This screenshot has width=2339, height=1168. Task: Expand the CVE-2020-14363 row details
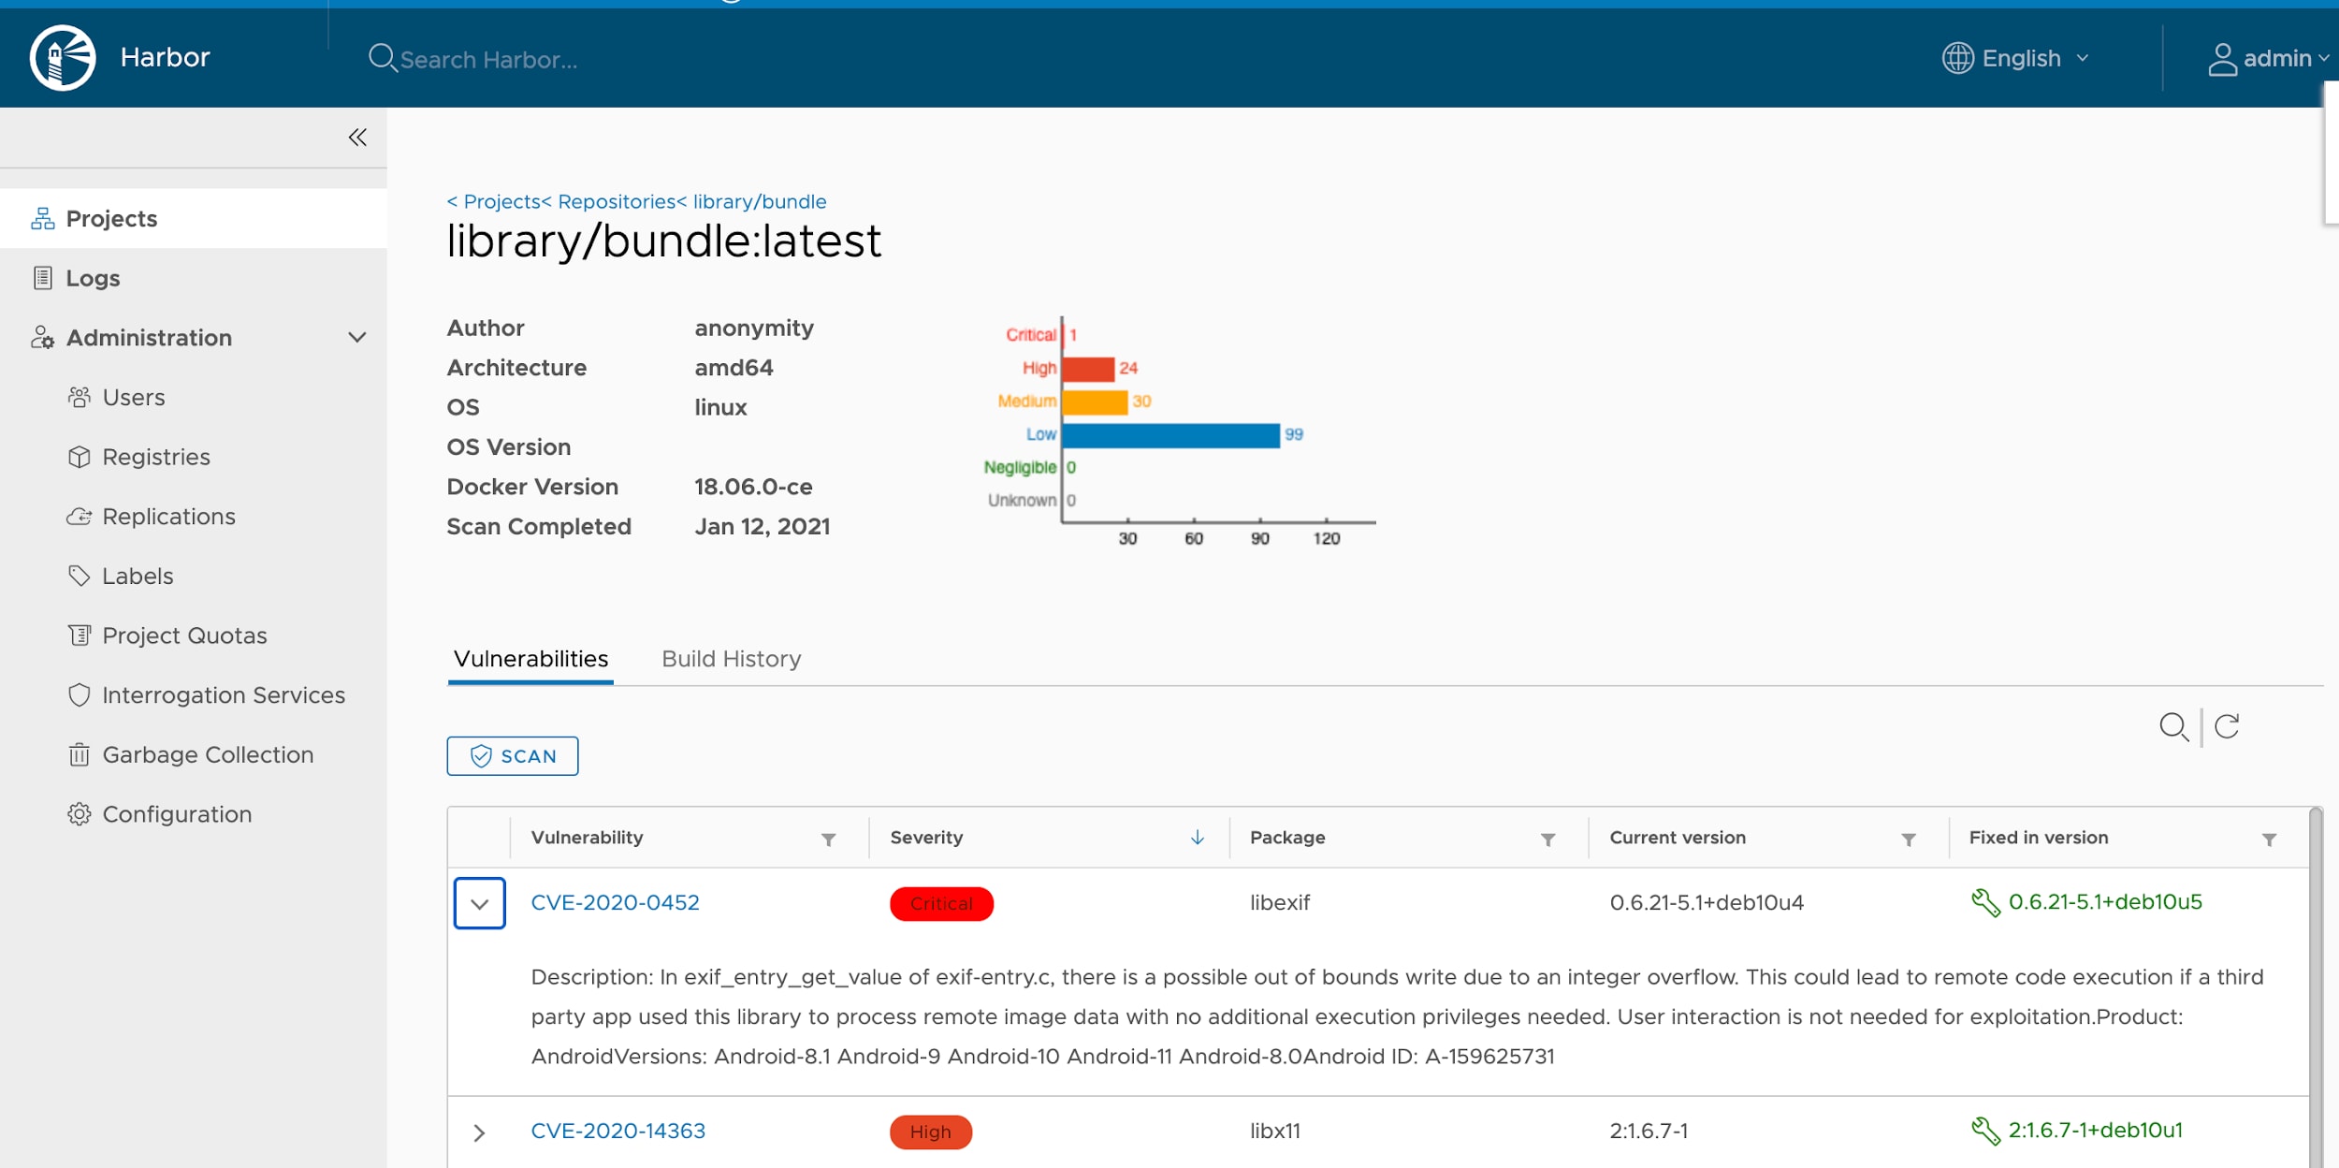tap(479, 1133)
